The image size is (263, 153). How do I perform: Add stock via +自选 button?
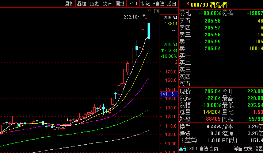click(159, 4)
